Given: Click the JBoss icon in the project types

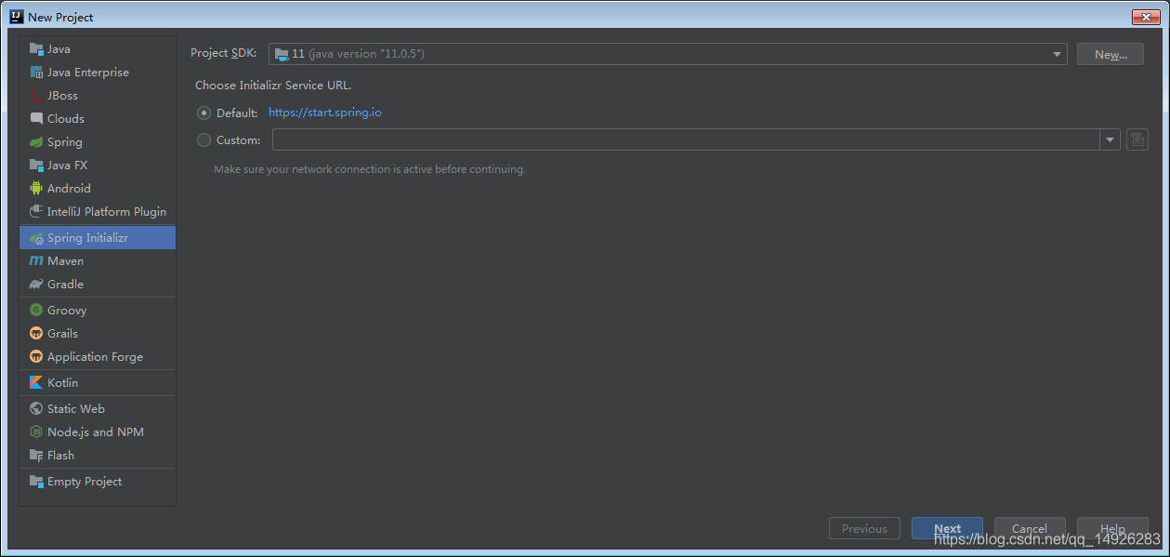Looking at the screenshot, I should pos(36,96).
